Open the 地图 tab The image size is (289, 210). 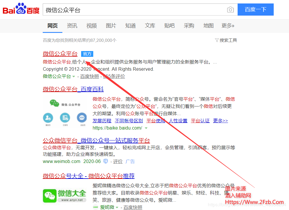[208, 26]
